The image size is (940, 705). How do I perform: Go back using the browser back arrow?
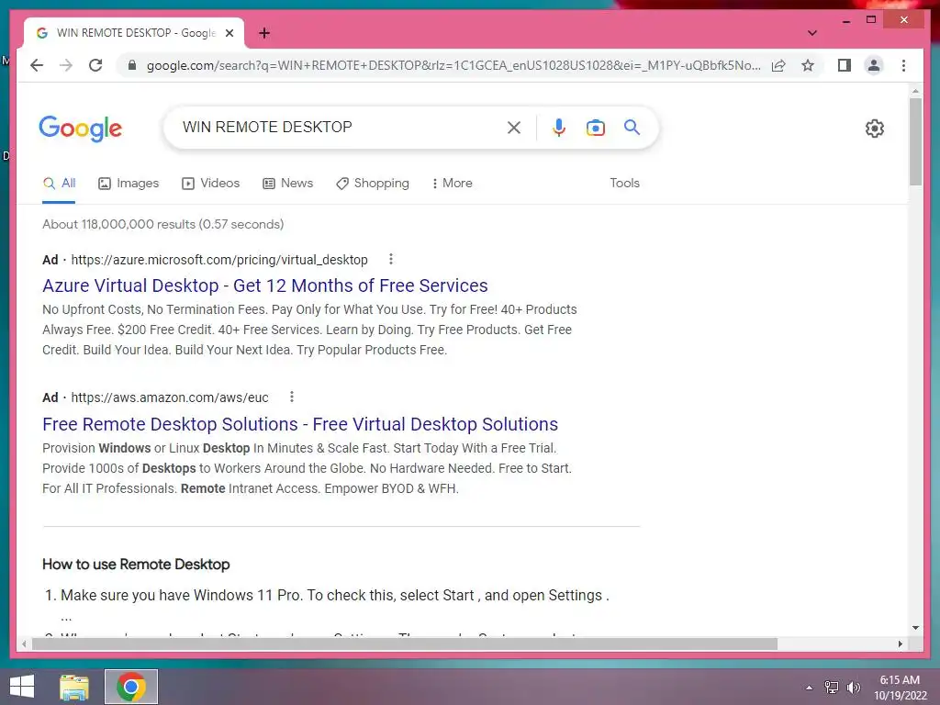37,65
